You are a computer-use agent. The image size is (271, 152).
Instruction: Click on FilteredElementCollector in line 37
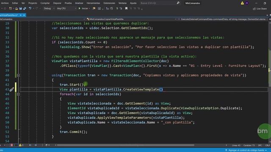coord(135,61)
